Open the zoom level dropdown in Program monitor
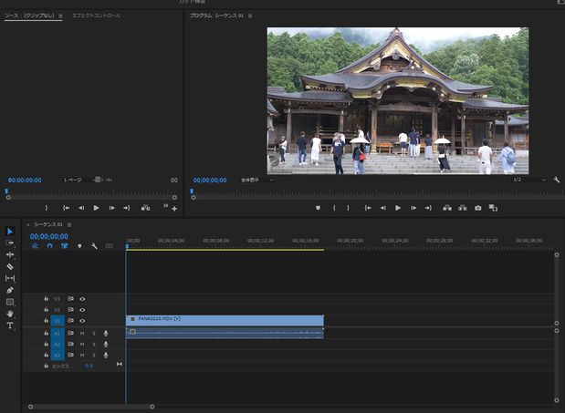 [x=257, y=180]
